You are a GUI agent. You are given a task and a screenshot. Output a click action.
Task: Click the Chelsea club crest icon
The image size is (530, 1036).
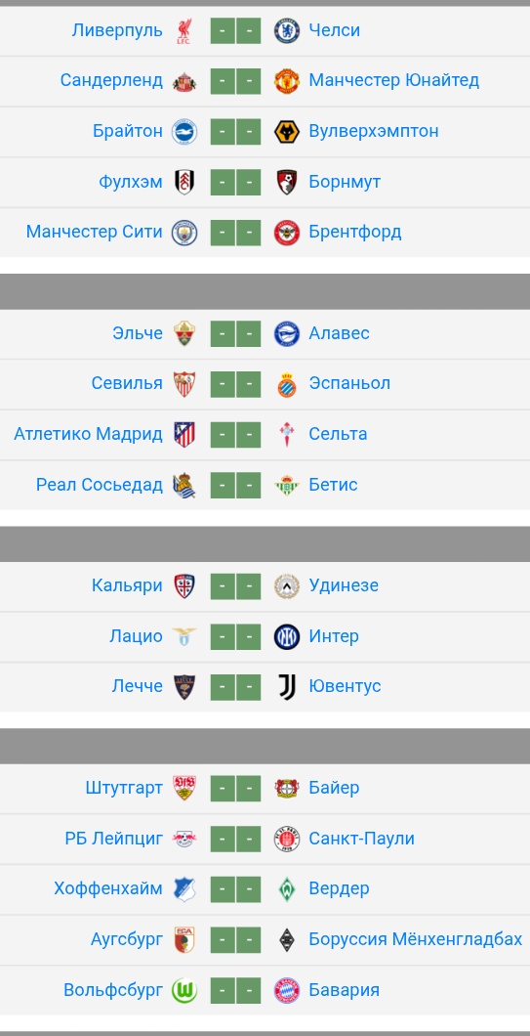(x=286, y=30)
